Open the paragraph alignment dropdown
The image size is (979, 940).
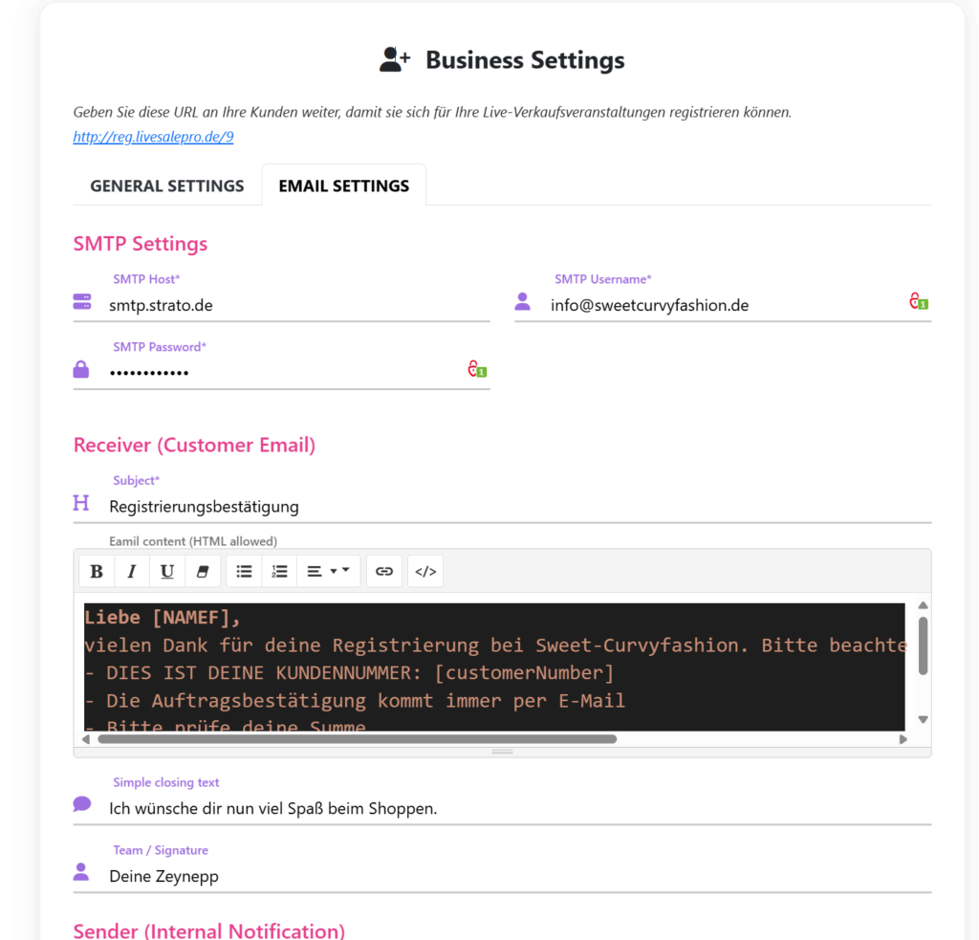(x=328, y=572)
